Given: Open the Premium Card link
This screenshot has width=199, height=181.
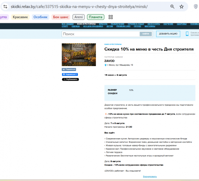Looking at the screenshot, I should 123,26.
